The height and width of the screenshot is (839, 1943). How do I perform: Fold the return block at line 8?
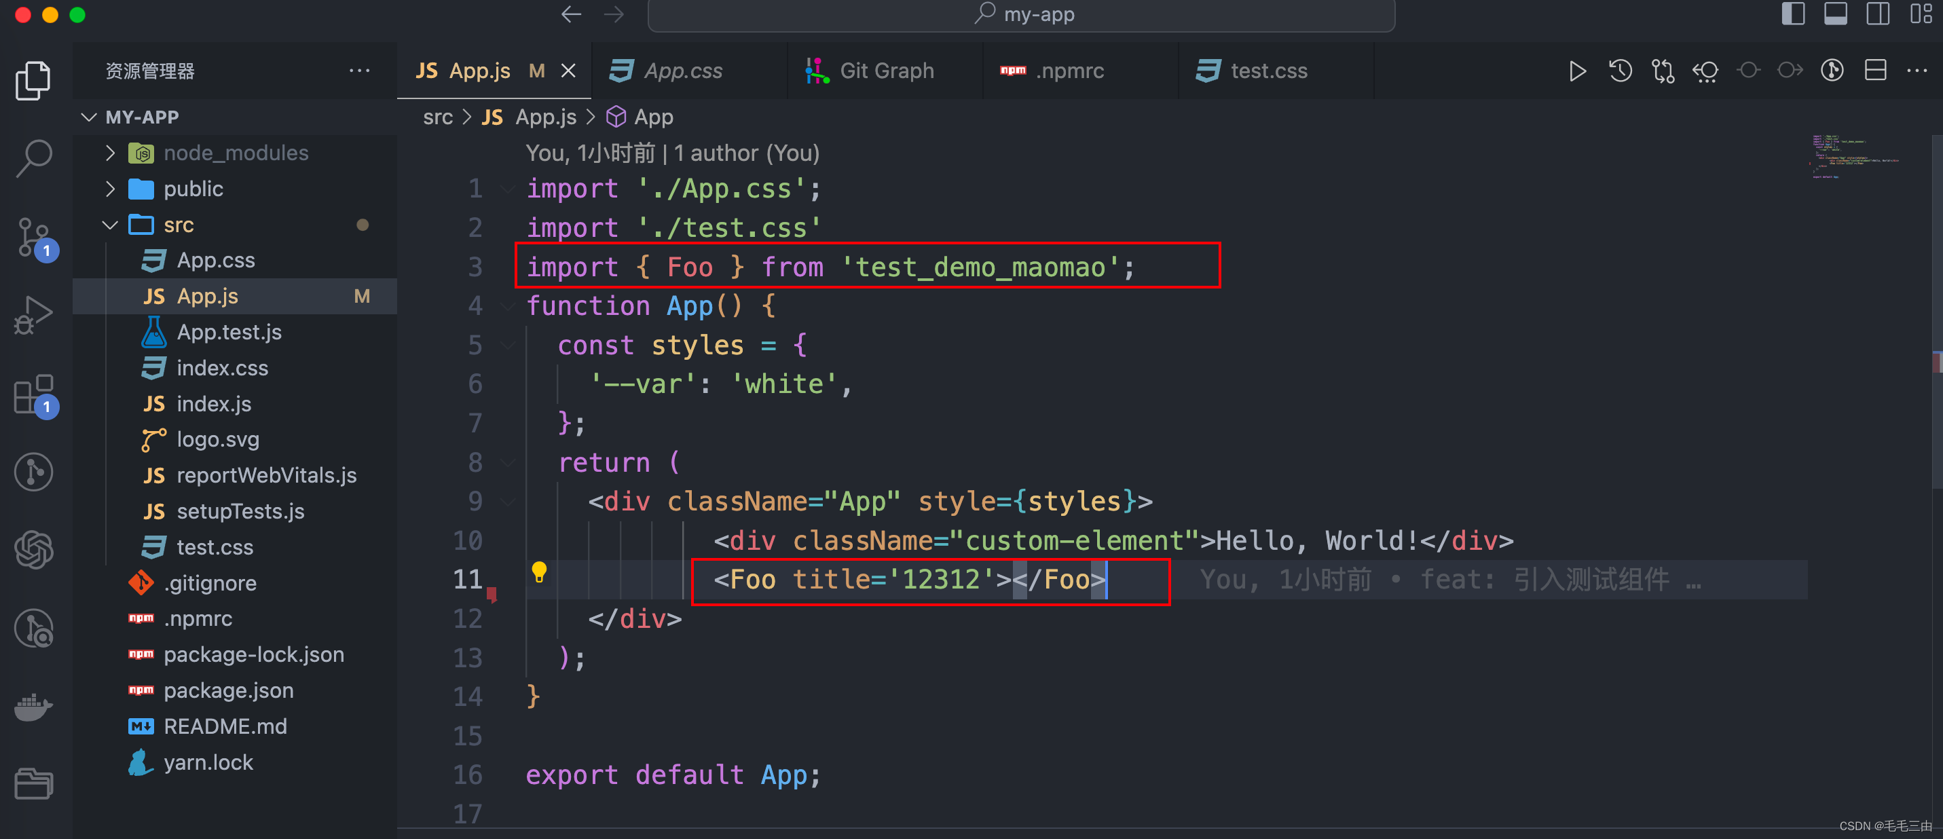[508, 462]
